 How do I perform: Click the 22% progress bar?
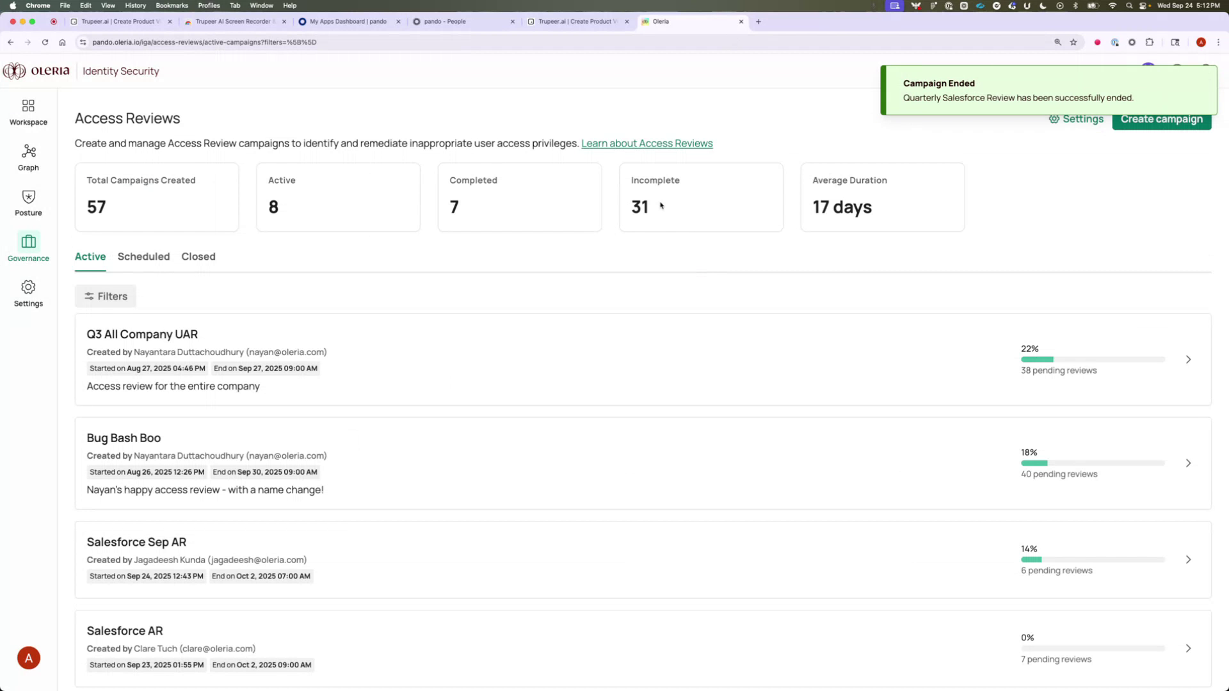click(1092, 359)
